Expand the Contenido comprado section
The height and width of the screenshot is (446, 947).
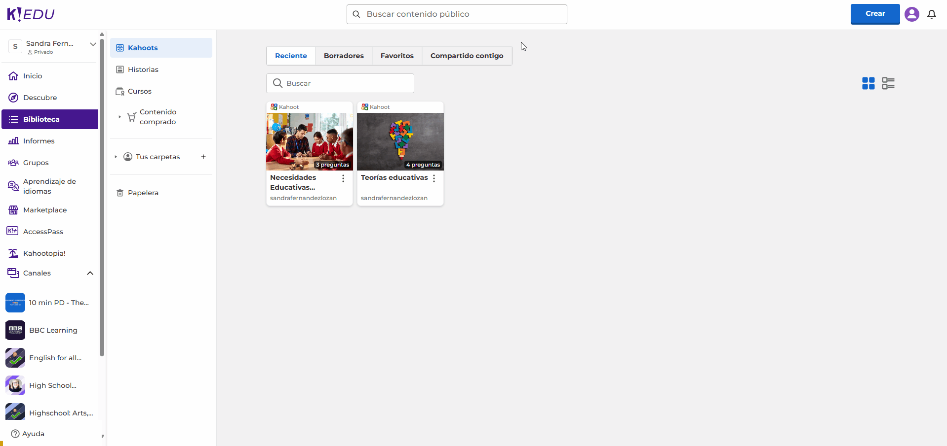118,117
